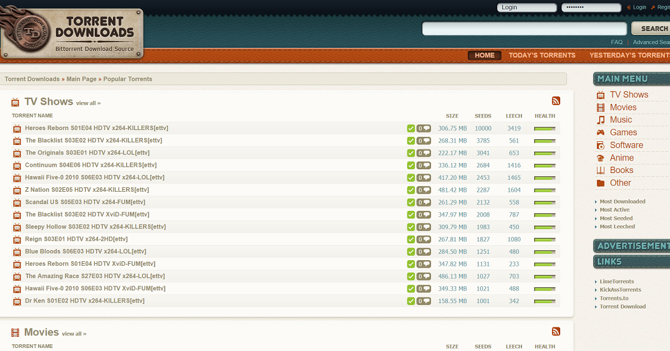Visit Torrents.to link
The image size is (670, 351).
coord(614,298)
